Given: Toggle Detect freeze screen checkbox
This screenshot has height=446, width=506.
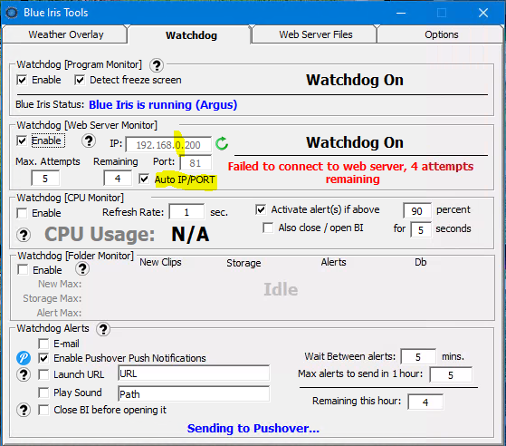Looking at the screenshot, I should 80,80.
